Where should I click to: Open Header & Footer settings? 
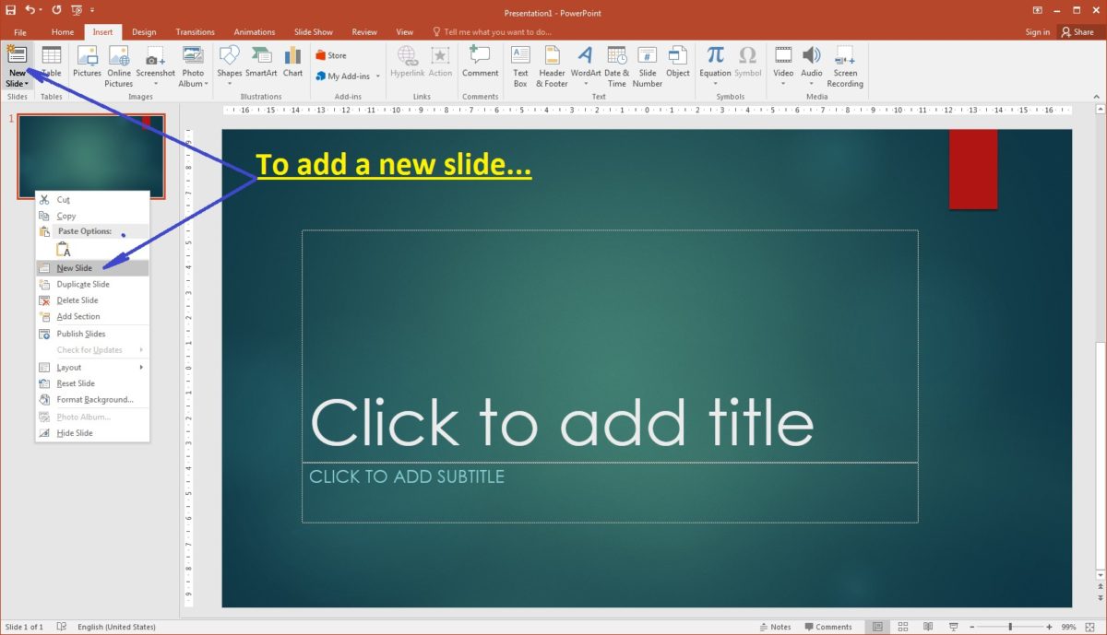pyautogui.click(x=551, y=63)
